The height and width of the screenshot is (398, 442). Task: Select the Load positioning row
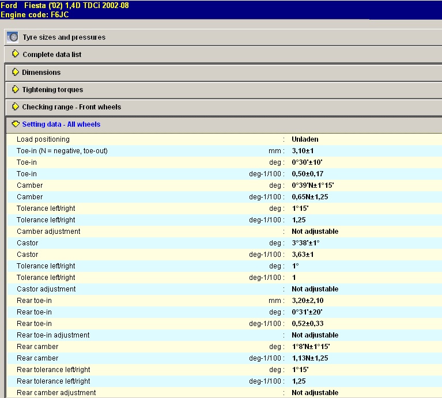[x=43, y=139]
